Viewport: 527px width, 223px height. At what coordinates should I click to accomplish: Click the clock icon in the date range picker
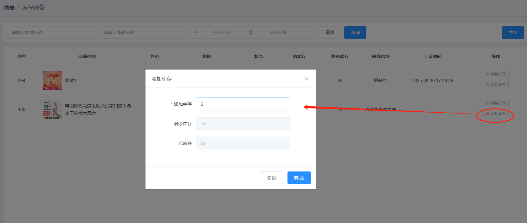[196, 32]
